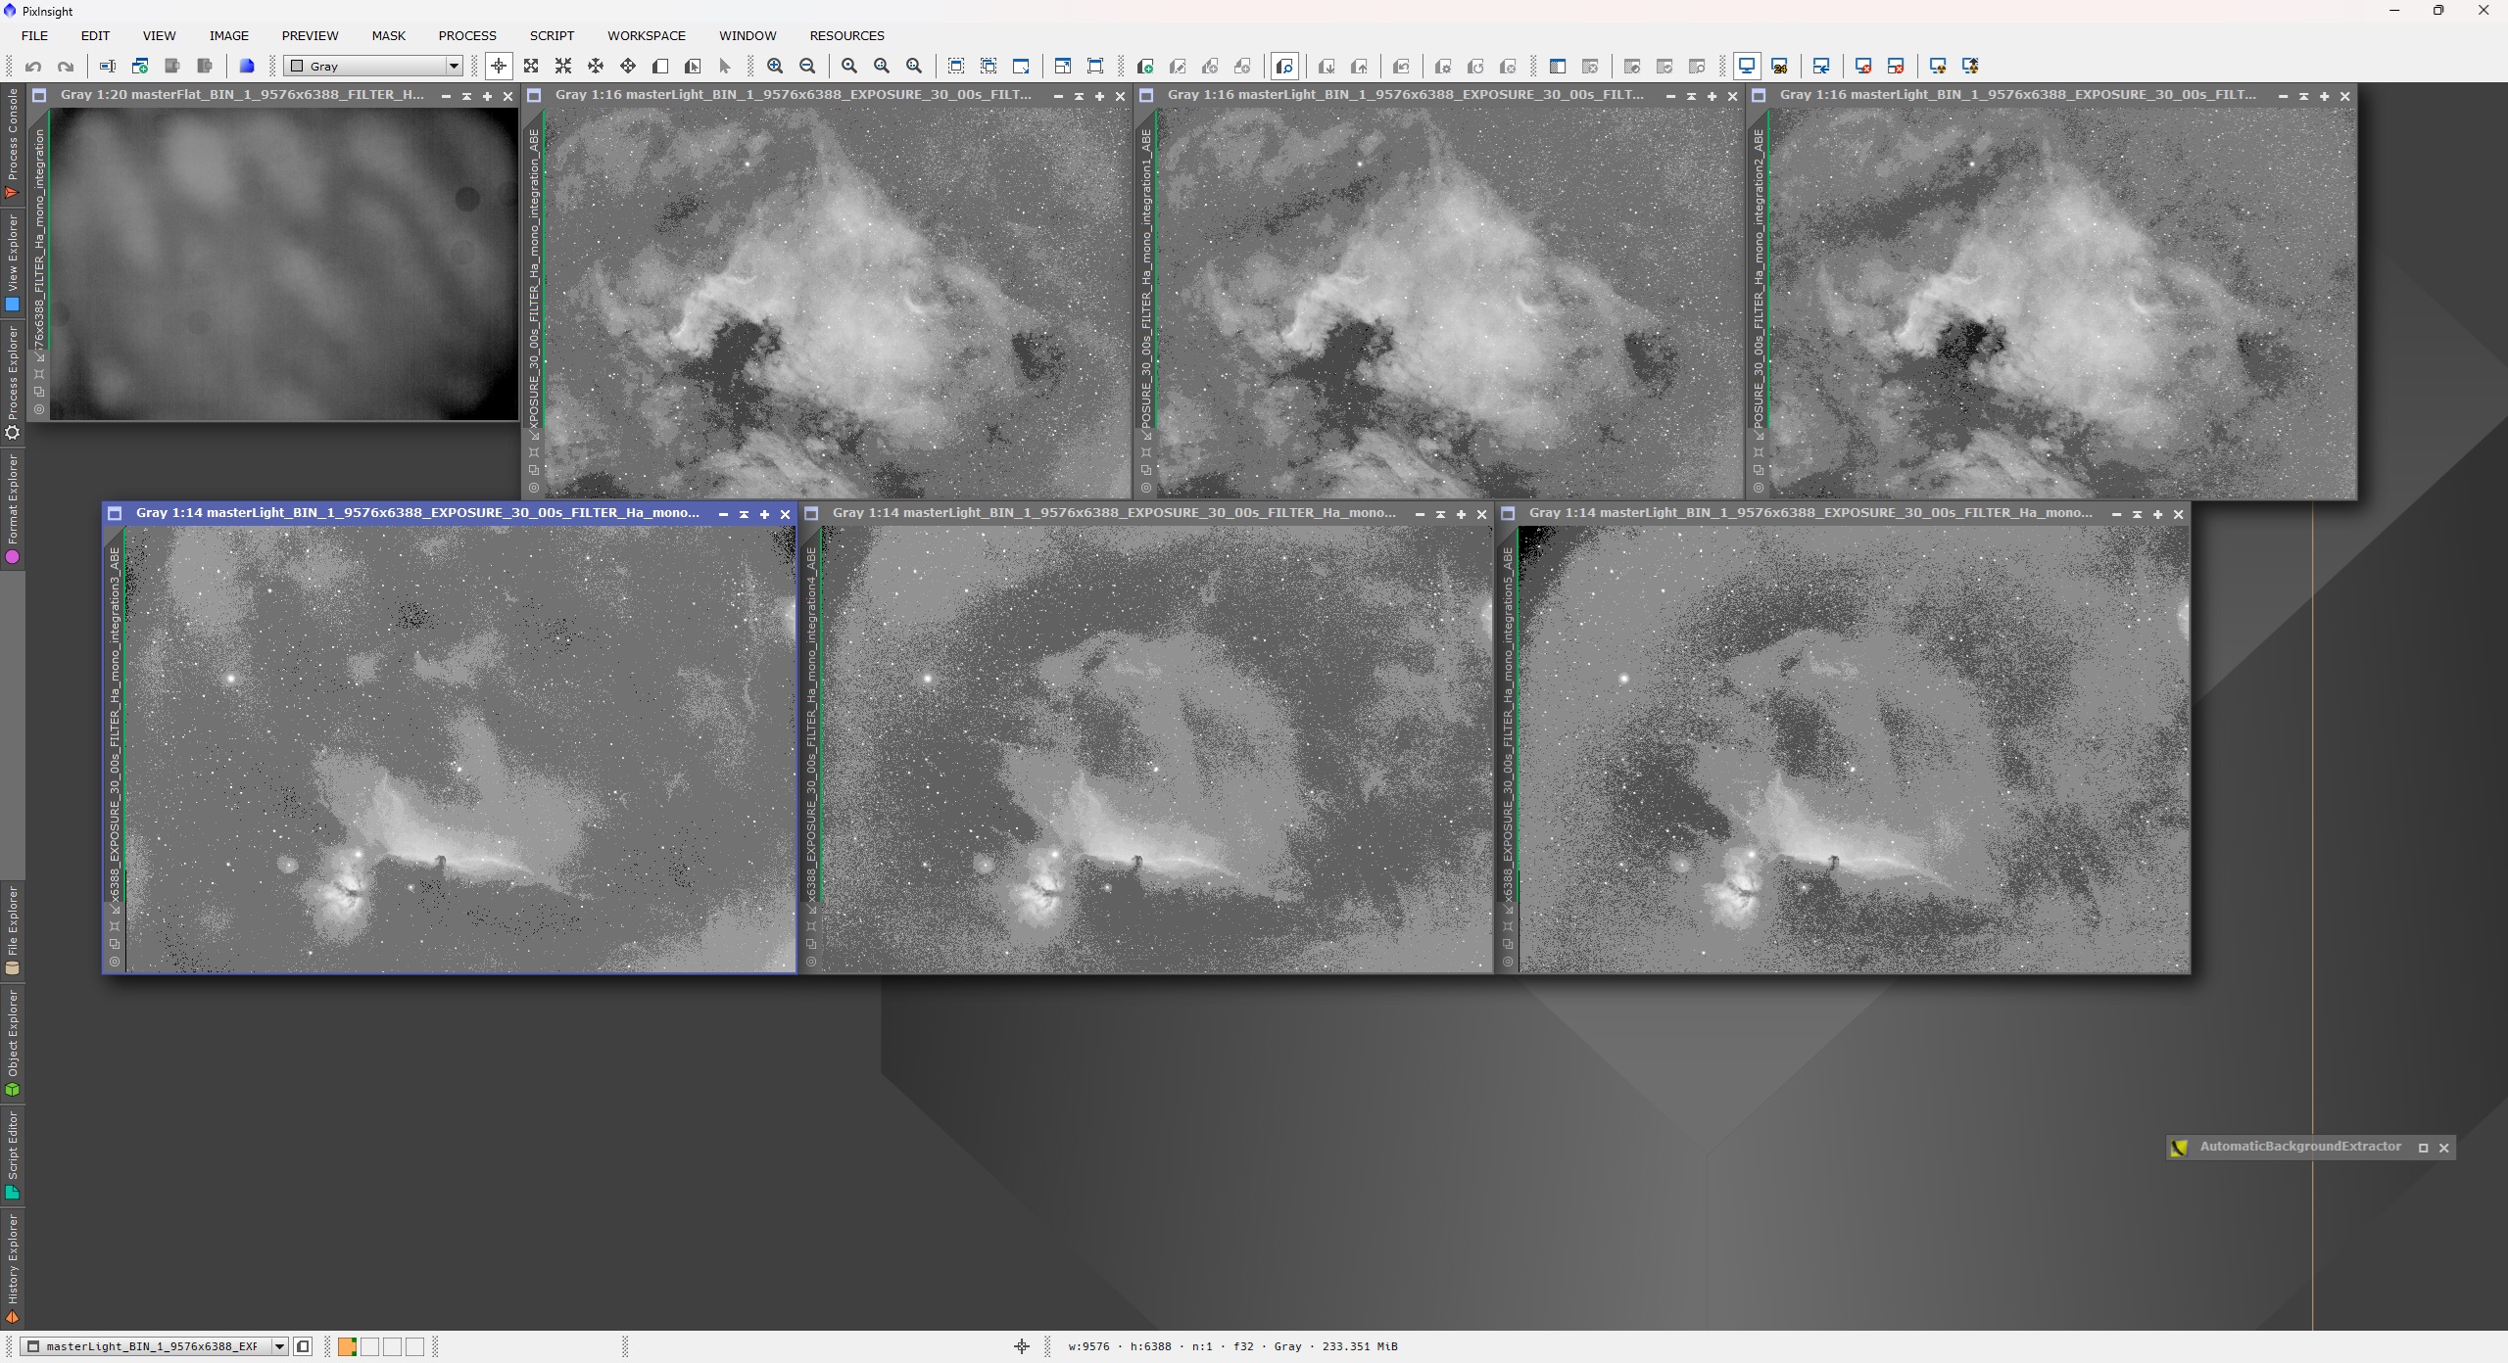Click the Full Screen view icon
The image size is (2508, 1363).
(x=1095, y=67)
